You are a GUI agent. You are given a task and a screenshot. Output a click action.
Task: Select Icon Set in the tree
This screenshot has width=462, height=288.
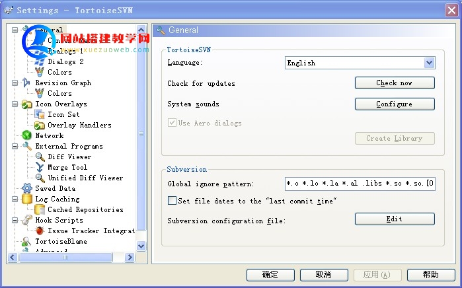pyautogui.click(x=63, y=114)
